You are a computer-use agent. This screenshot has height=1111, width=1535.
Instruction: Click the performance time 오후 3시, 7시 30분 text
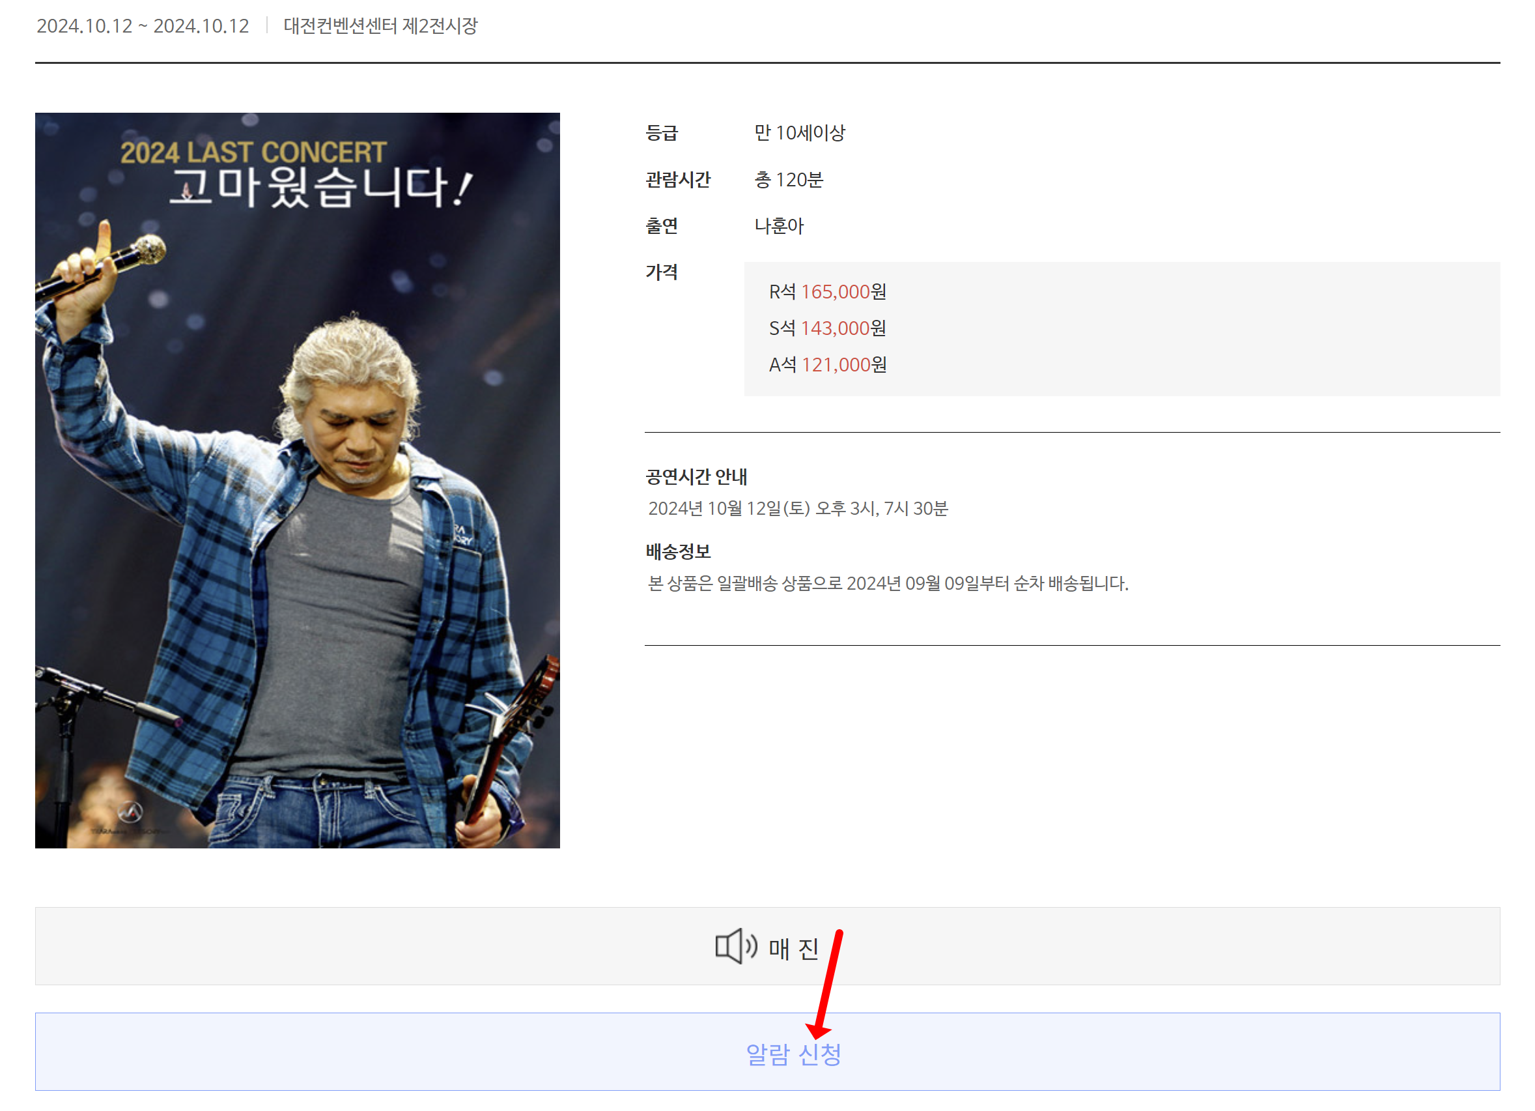[x=881, y=508]
